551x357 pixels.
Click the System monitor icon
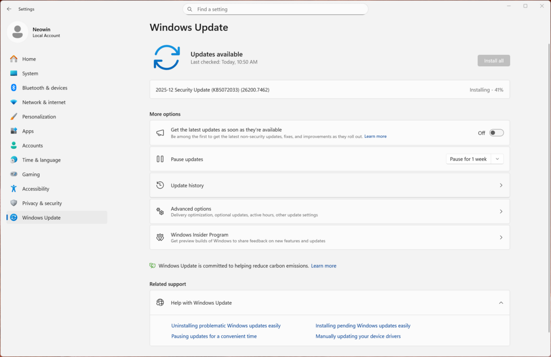(x=13, y=73)
